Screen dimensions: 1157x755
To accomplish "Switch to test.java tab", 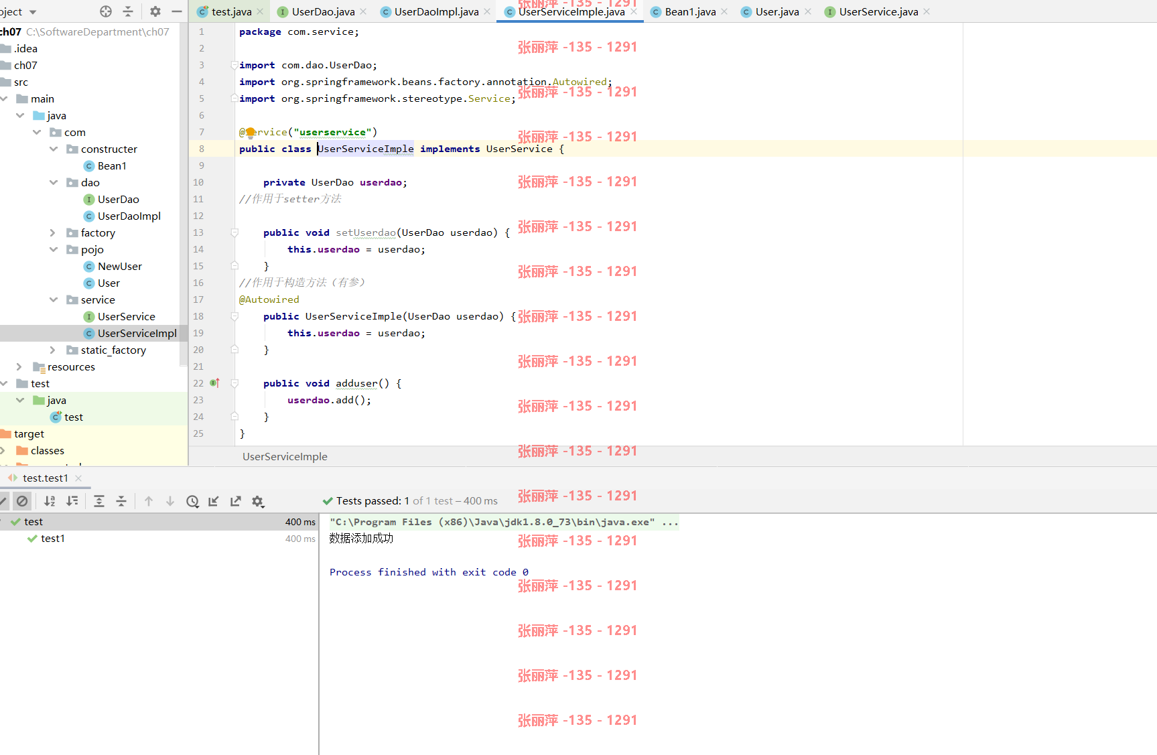I will (x=231, y=11).
